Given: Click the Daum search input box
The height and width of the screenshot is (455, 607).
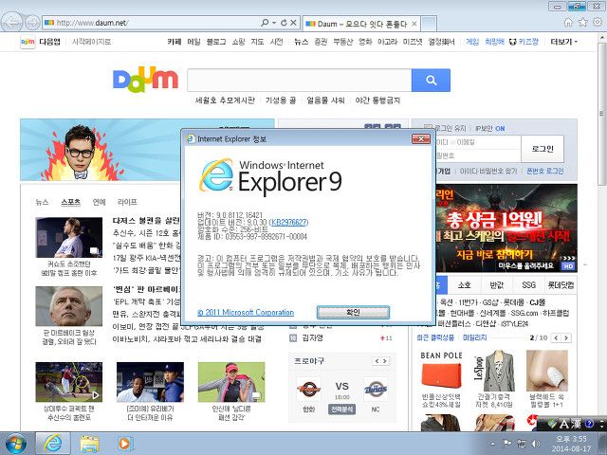Looking at the screenshot, I should [x=300, y=80].
